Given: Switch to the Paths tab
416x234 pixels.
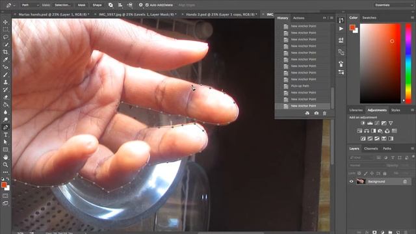Looking at the screenshot, I should point(387,149).
